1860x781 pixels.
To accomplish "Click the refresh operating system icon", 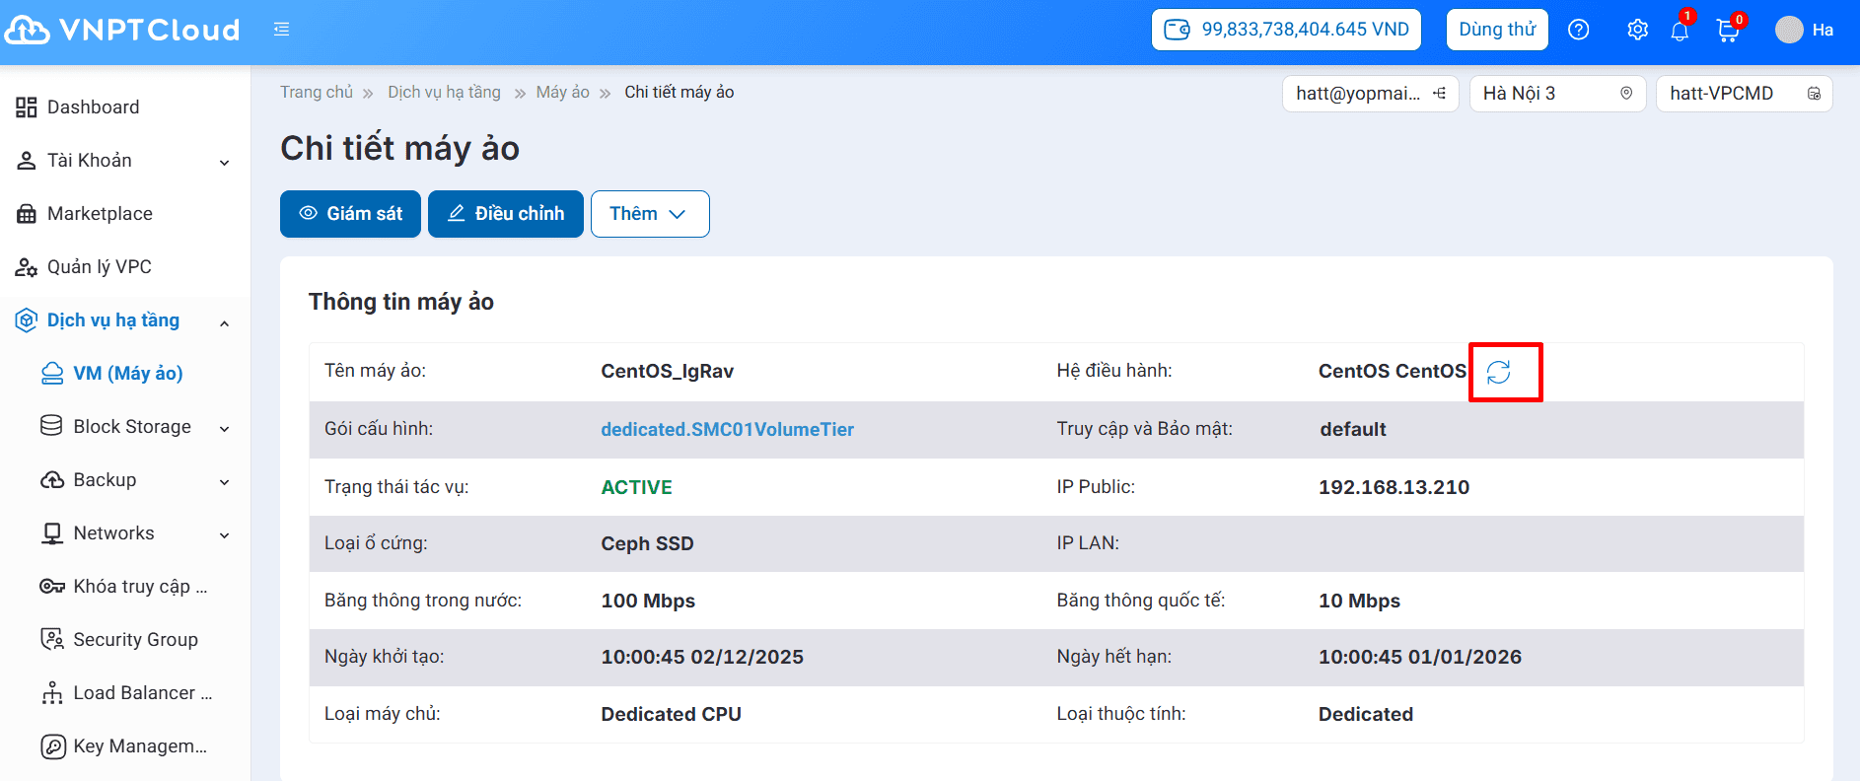I will (x=1498, y=372).
